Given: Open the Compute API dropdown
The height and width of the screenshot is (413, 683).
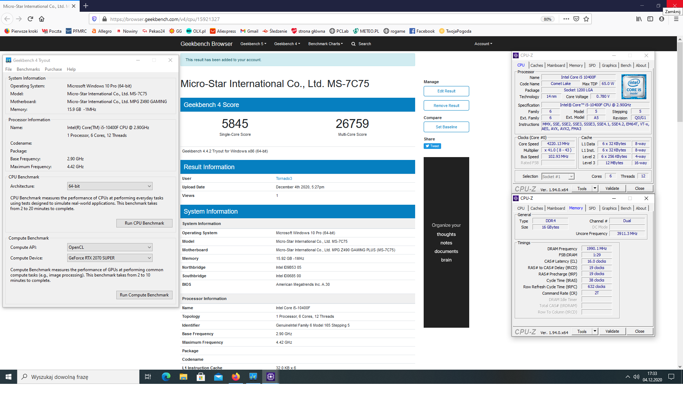Looking at the screenshot, I should (110, 247).
